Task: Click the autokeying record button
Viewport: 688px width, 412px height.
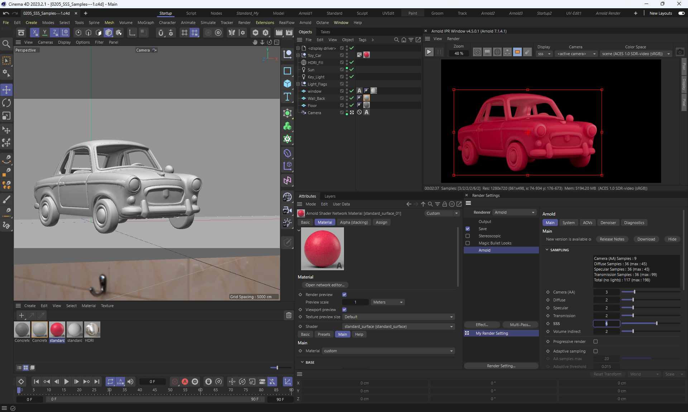Action: [185, 382]
